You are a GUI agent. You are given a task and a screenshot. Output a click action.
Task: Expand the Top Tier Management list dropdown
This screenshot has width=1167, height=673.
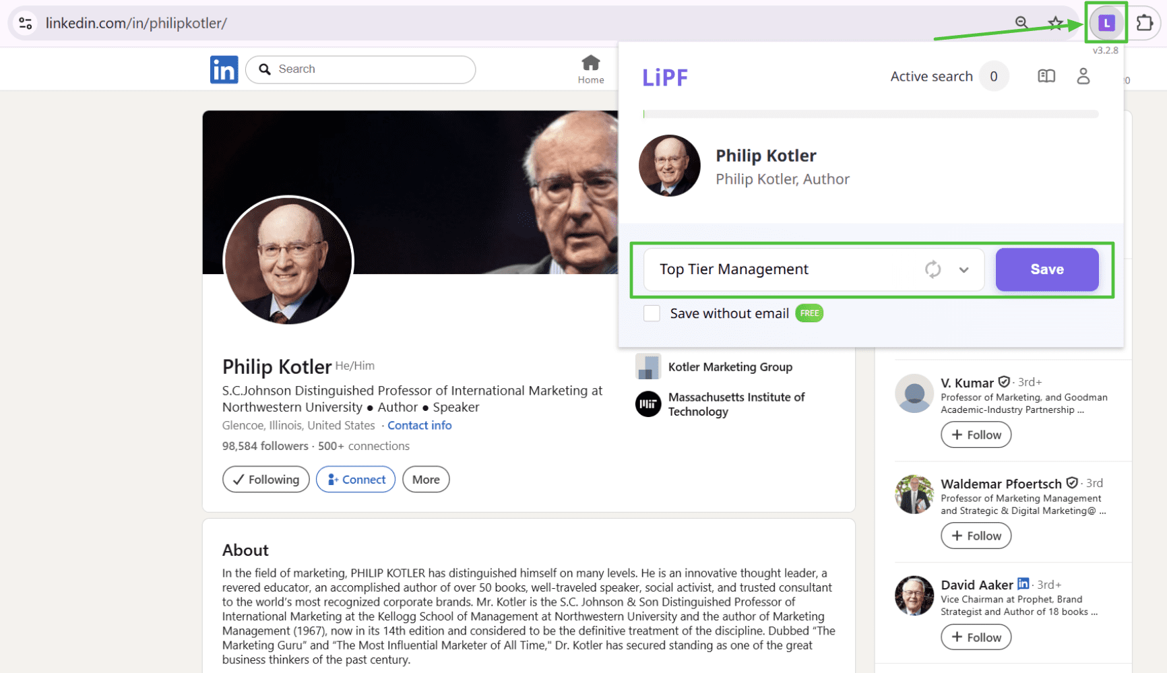pos(964,269)
